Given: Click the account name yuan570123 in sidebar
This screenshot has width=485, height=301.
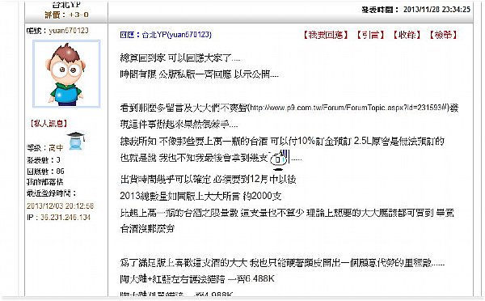Looking at the screenshot, I should [69, 31].
